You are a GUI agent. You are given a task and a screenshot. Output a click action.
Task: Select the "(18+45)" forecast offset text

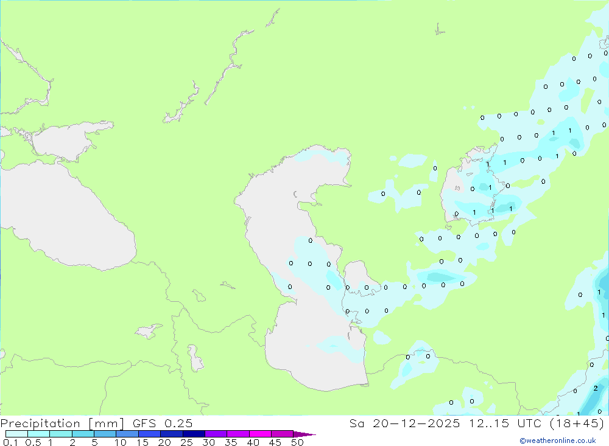577,423
